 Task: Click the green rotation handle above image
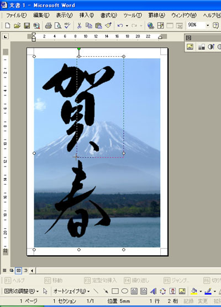point(79,49)
